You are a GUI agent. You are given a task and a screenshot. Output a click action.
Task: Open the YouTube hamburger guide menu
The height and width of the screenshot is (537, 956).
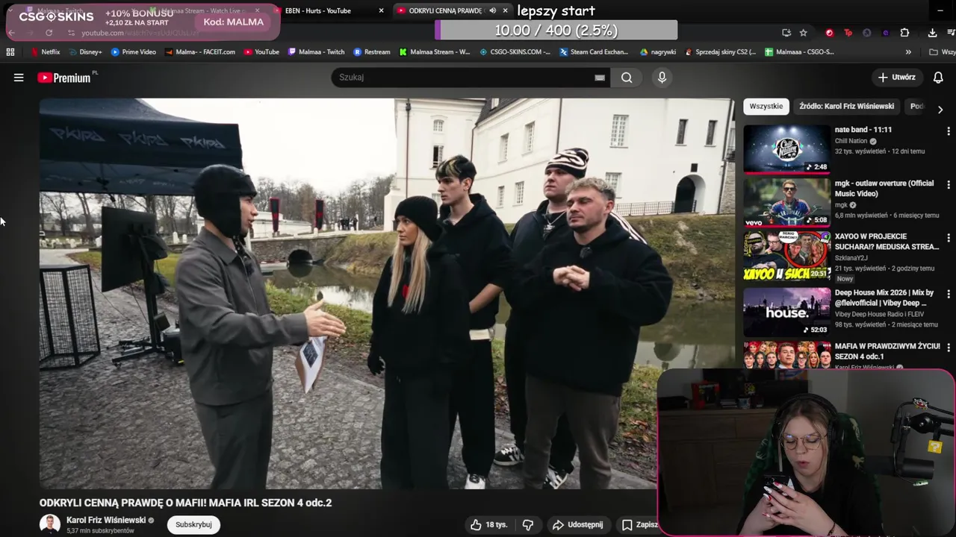19,78
